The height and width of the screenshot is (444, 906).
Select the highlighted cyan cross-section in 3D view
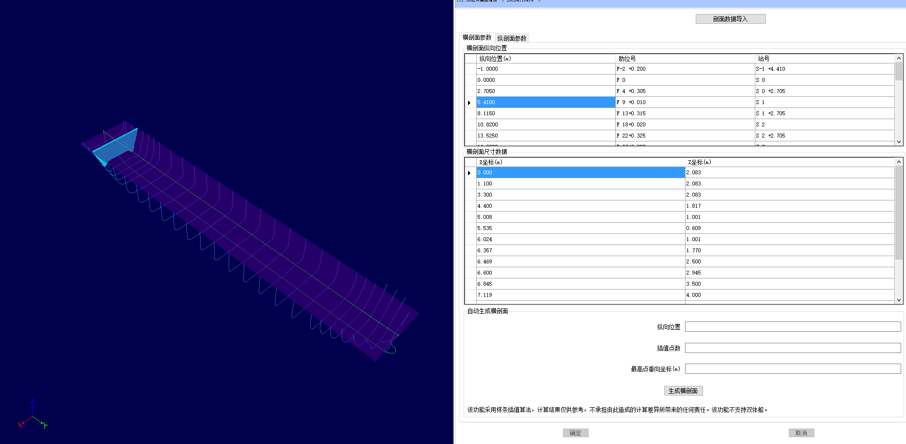click(x=116, y=145)
